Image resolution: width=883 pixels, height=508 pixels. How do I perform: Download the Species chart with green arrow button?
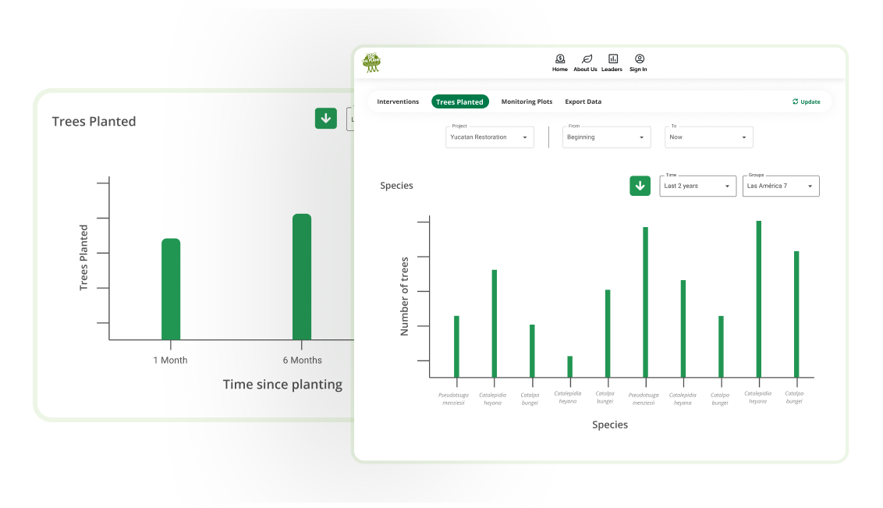pyautogui.click(x=640, y=186)
